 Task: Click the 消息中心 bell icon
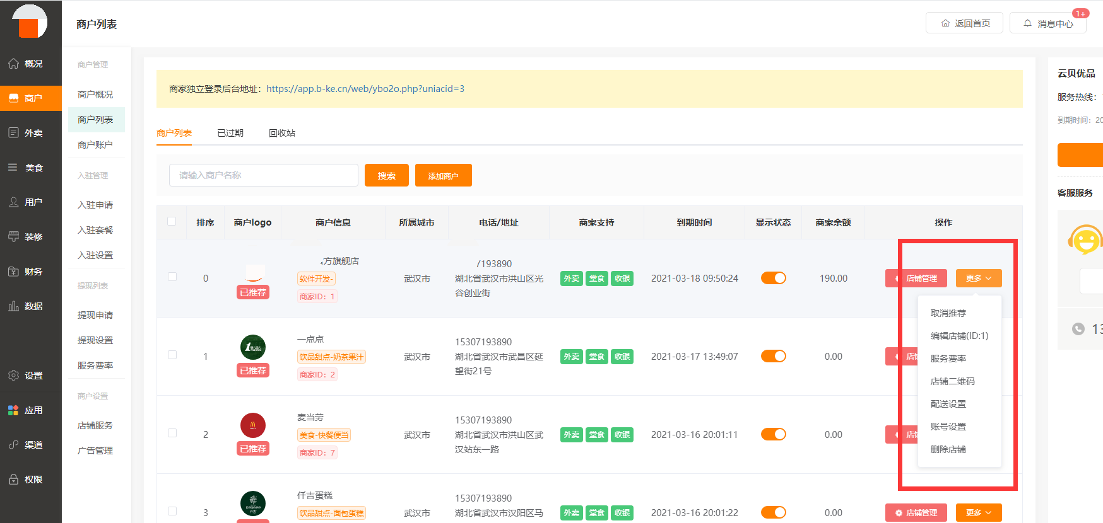click(1027, 23)
